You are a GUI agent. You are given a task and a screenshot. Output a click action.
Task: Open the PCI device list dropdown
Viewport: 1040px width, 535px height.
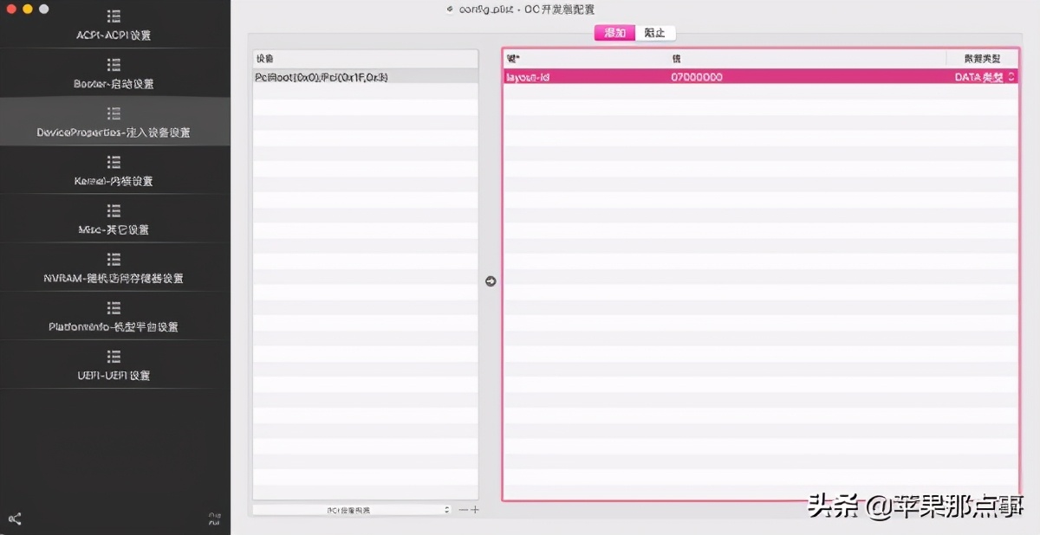(x=352, y=510)
